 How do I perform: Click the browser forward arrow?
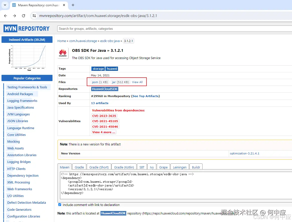(14, 16)
